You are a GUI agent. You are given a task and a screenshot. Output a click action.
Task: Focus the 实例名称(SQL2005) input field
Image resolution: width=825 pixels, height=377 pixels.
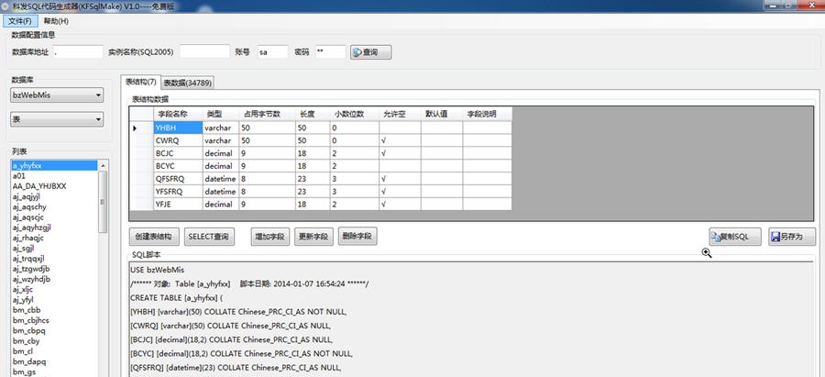point(204,51)
